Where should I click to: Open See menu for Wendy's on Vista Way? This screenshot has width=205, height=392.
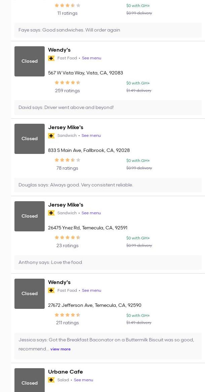click(91, 58)
